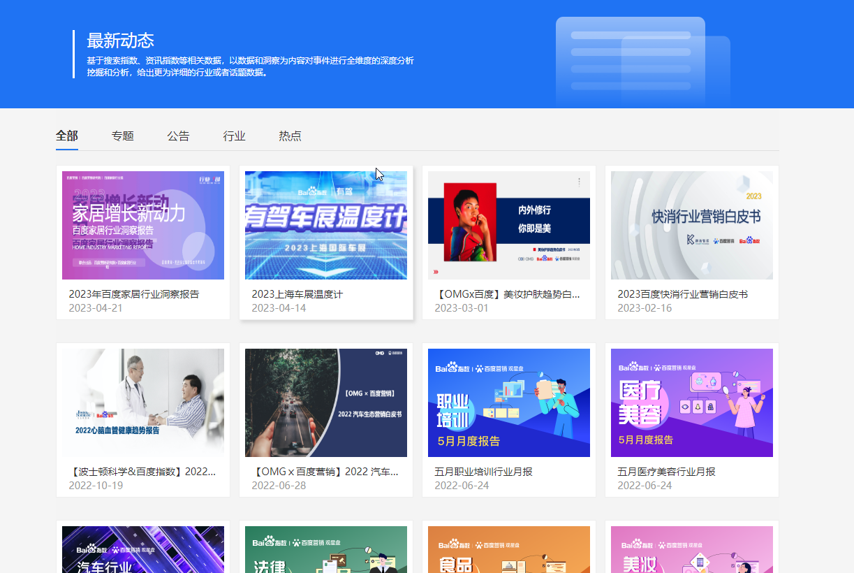View the 2022心脑血管健康趋势报告 thumbnail

click(x=143, y=402)
